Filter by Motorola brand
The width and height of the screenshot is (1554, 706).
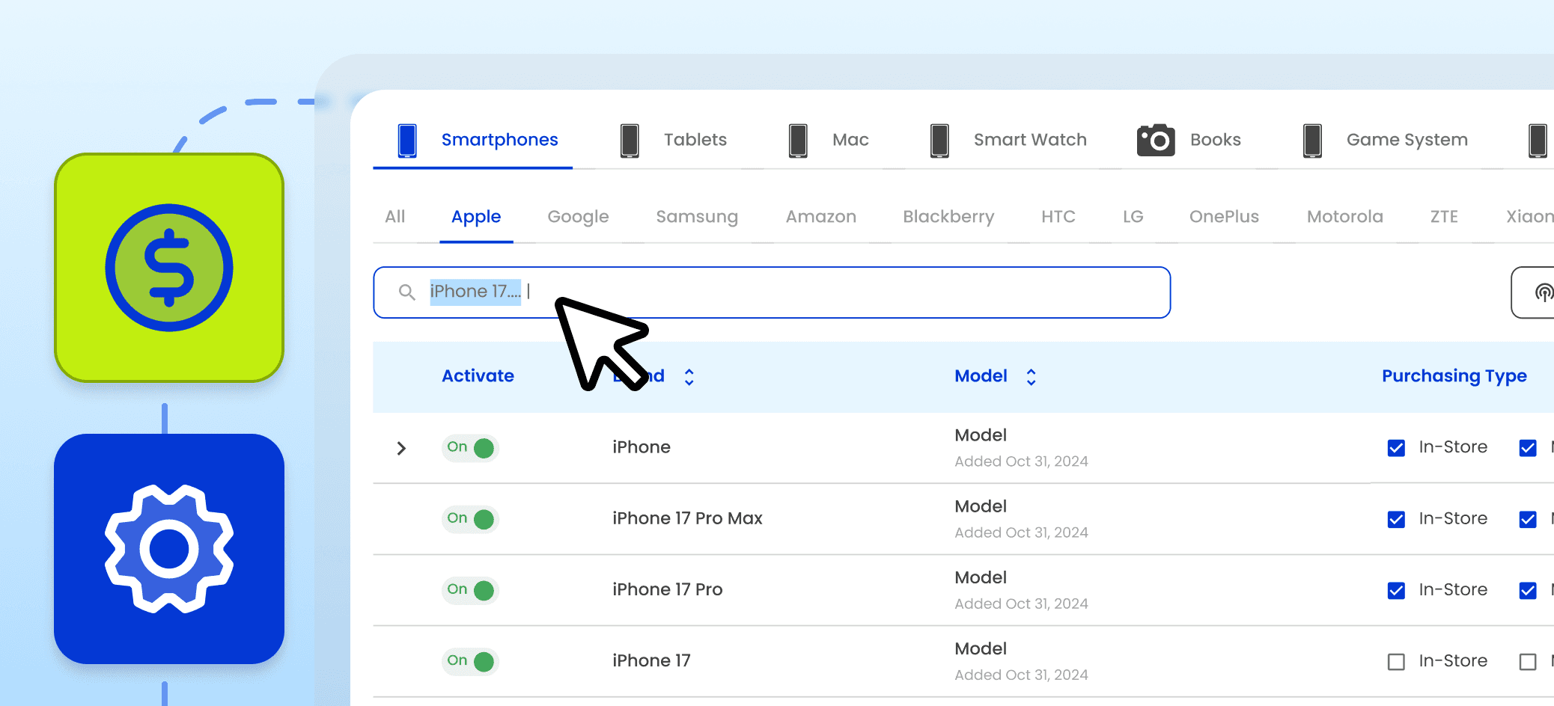click(1344, 217)
